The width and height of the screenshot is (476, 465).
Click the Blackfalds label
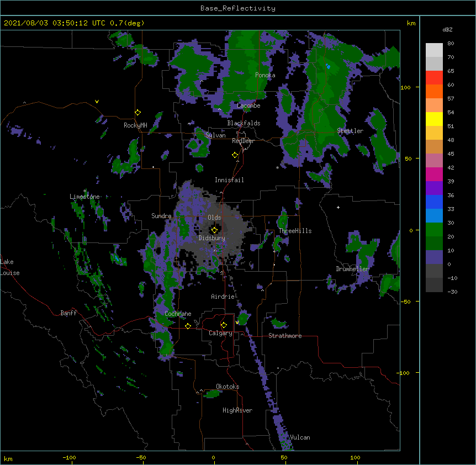click(244, 123)
